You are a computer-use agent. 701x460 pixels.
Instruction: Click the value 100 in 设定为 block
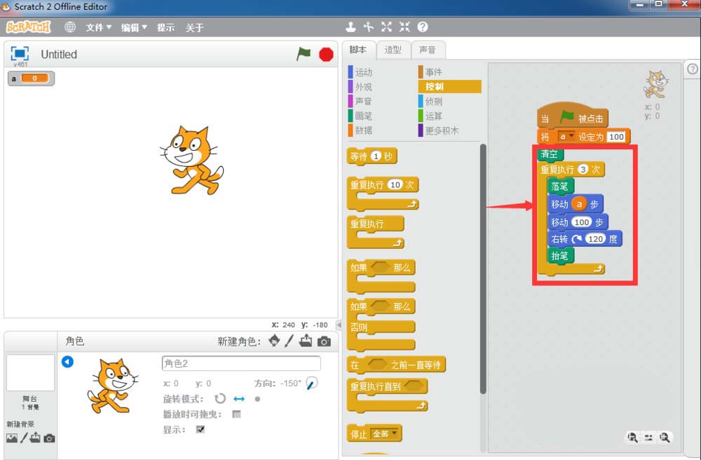616,137
